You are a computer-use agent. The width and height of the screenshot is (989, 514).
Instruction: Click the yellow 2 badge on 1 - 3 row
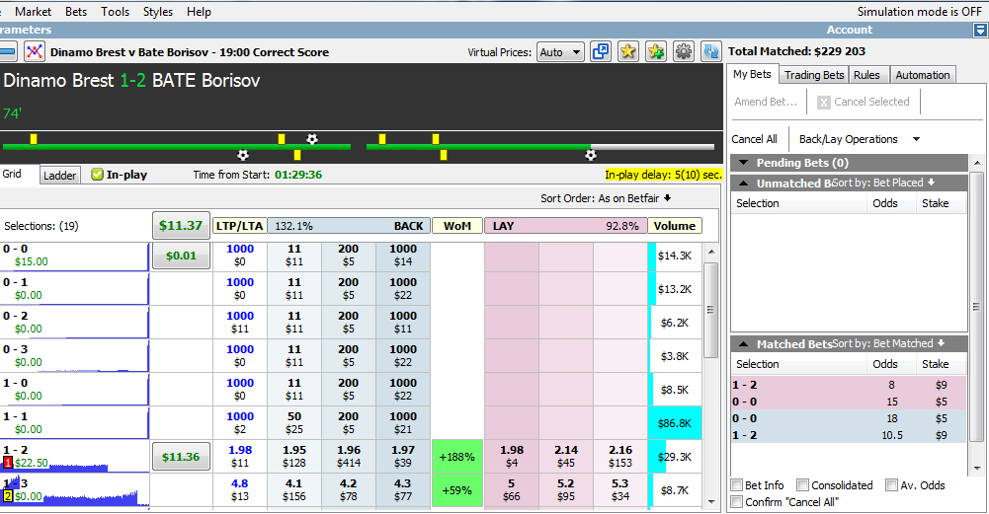[x=8, y=496]
